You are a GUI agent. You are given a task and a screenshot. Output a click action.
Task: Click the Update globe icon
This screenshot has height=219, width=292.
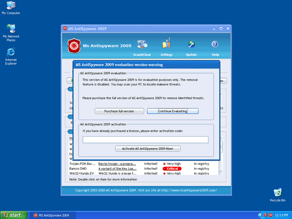191,45
